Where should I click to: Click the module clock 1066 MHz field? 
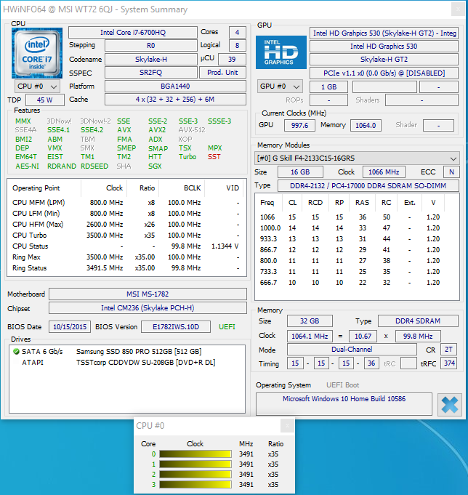pos(384,172)
